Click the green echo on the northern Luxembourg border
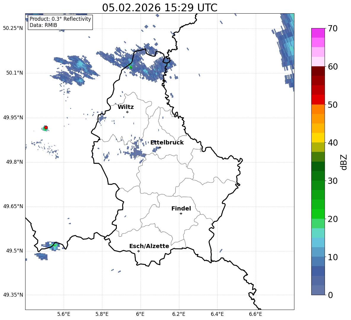 [x=130, y=67]
